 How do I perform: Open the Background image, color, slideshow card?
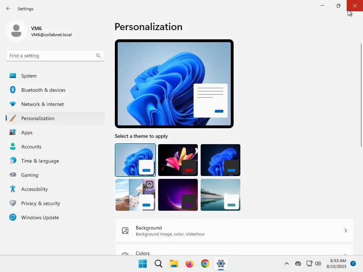(235, 231)
